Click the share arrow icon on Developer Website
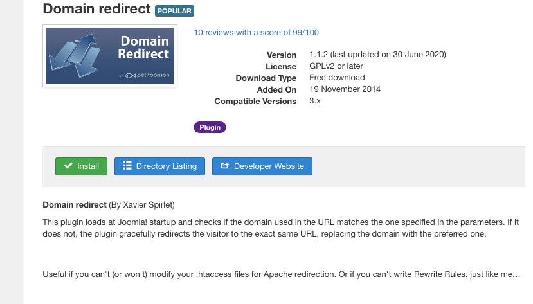533x304 pixels. point(224,166)
